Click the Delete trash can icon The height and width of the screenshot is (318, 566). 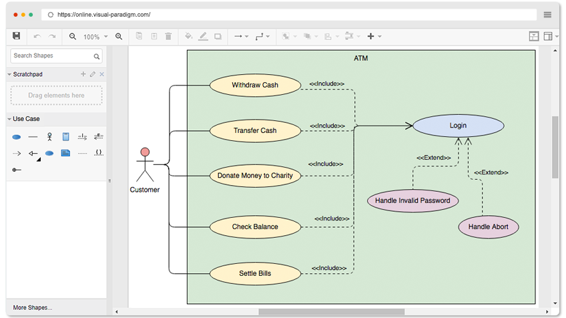coord(168,36)
